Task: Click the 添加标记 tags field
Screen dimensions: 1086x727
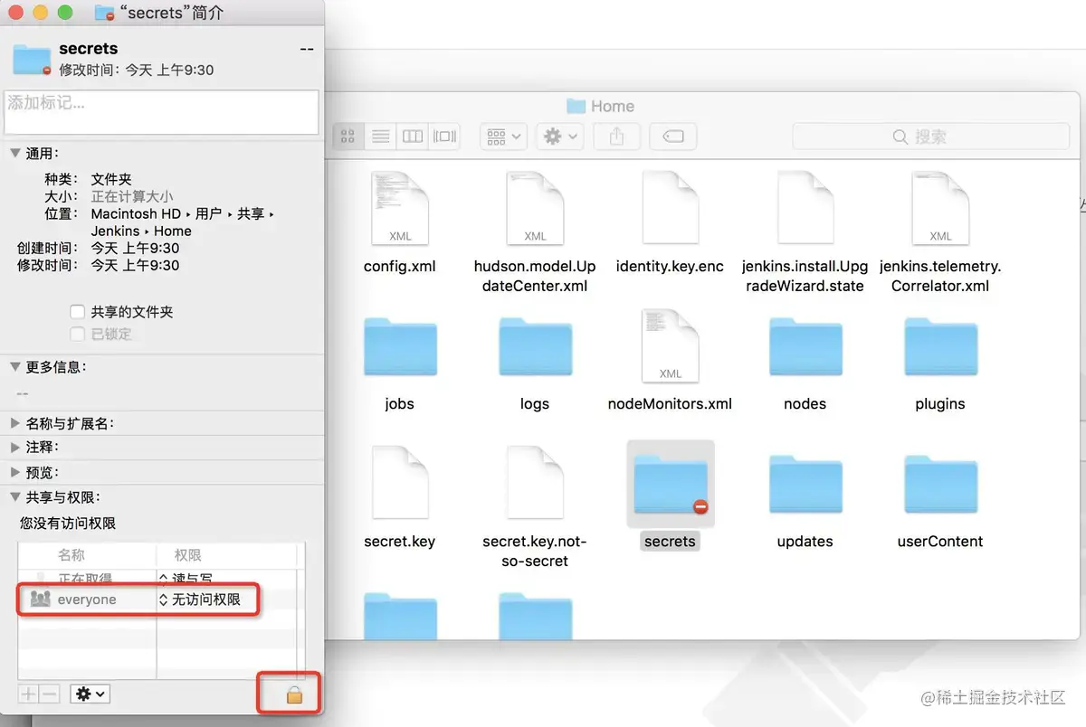Action: pos(161,112)
